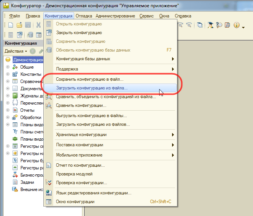Click the Configuration check menu icon

click(x=49, y=183)
